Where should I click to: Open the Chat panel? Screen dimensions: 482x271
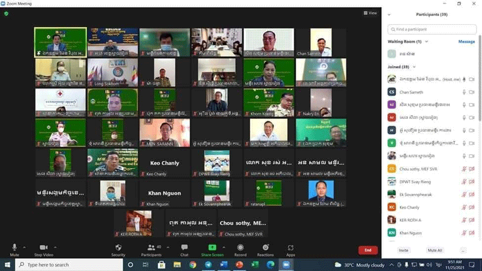[184, 248]
